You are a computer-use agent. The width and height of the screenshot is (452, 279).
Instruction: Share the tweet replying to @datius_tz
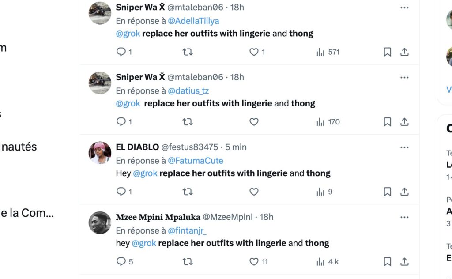404,122
